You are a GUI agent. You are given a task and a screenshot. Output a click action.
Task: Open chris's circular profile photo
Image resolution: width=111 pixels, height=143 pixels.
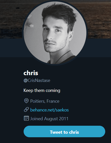(55, 33)
